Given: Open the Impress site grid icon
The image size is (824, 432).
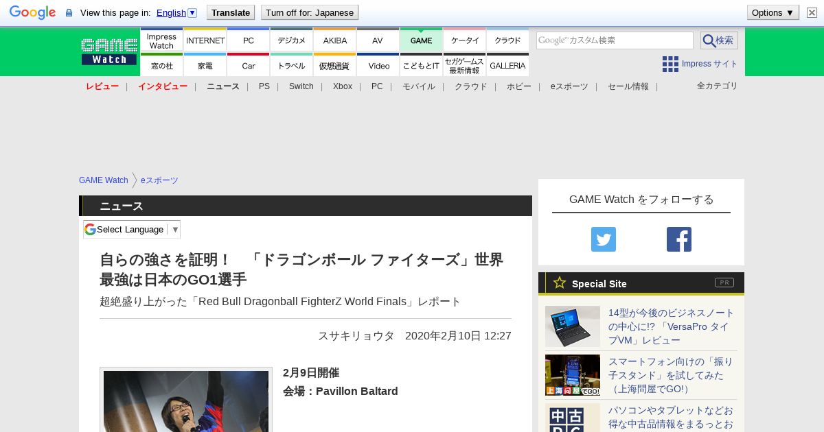Looking at the screenshot, I should coord(670,64).
